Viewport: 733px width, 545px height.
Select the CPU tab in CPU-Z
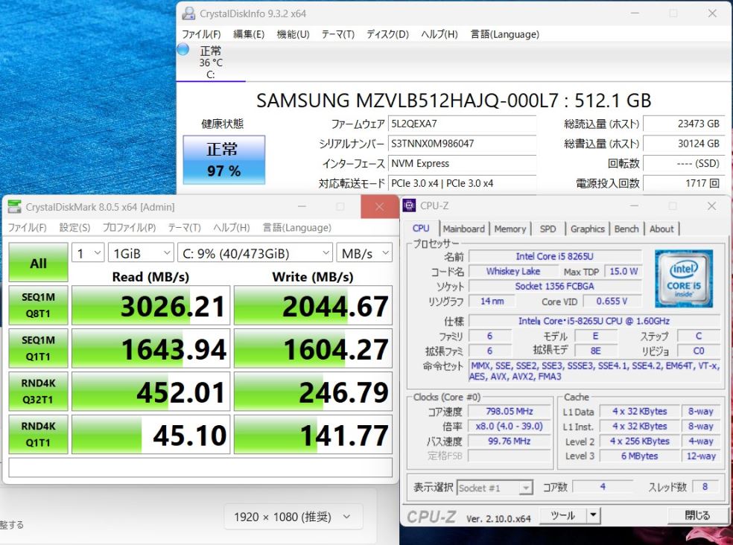(x=421, y=228)
